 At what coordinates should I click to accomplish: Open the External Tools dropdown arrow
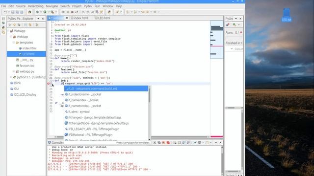56,12
